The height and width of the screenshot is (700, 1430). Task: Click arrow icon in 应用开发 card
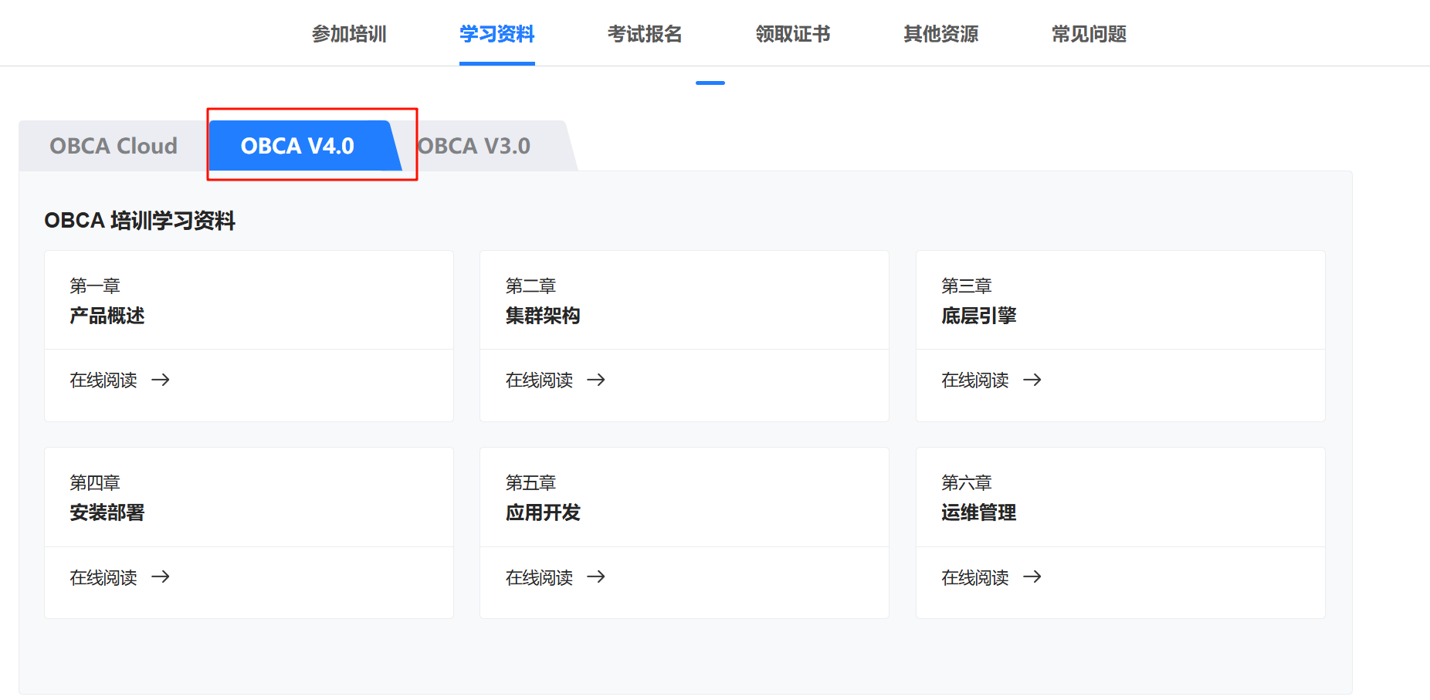pos(596,577)
